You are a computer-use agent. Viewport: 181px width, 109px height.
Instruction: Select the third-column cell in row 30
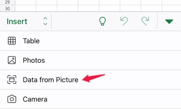pyautogui.click(x=68, y=8)
